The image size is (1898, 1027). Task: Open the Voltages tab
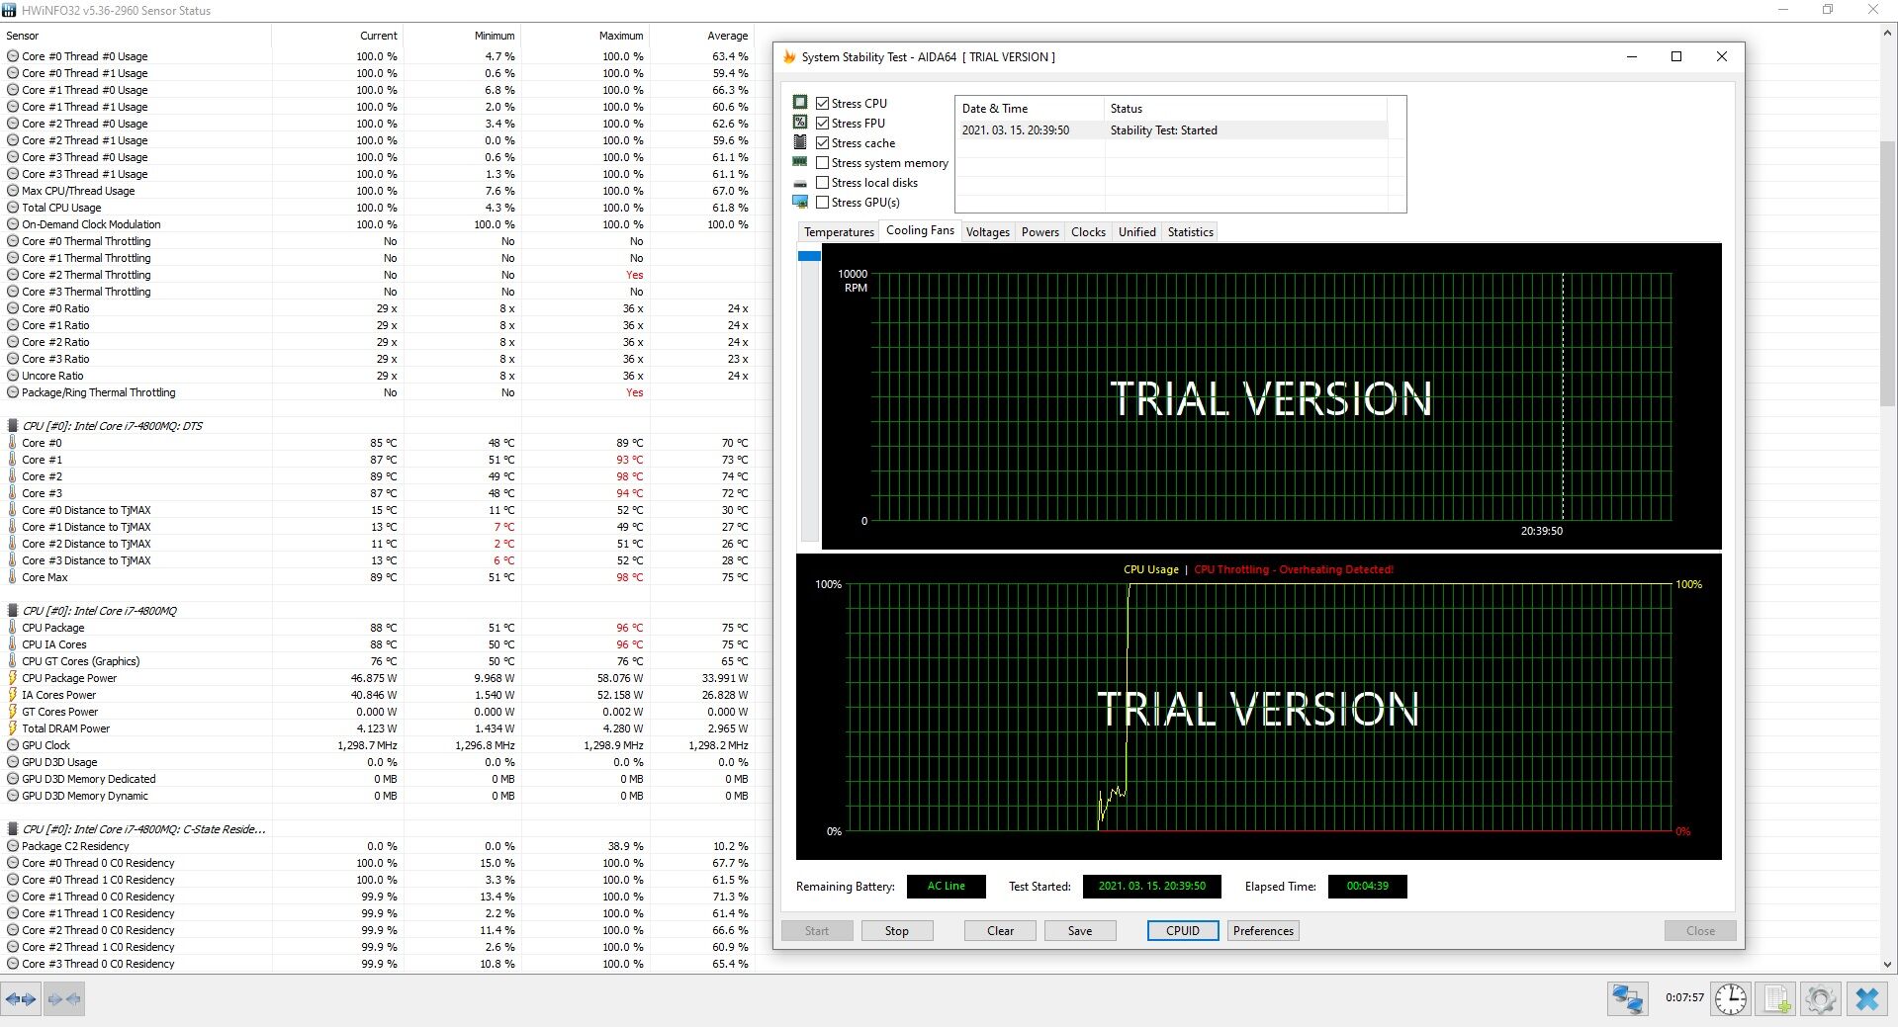tap(987, 232)
